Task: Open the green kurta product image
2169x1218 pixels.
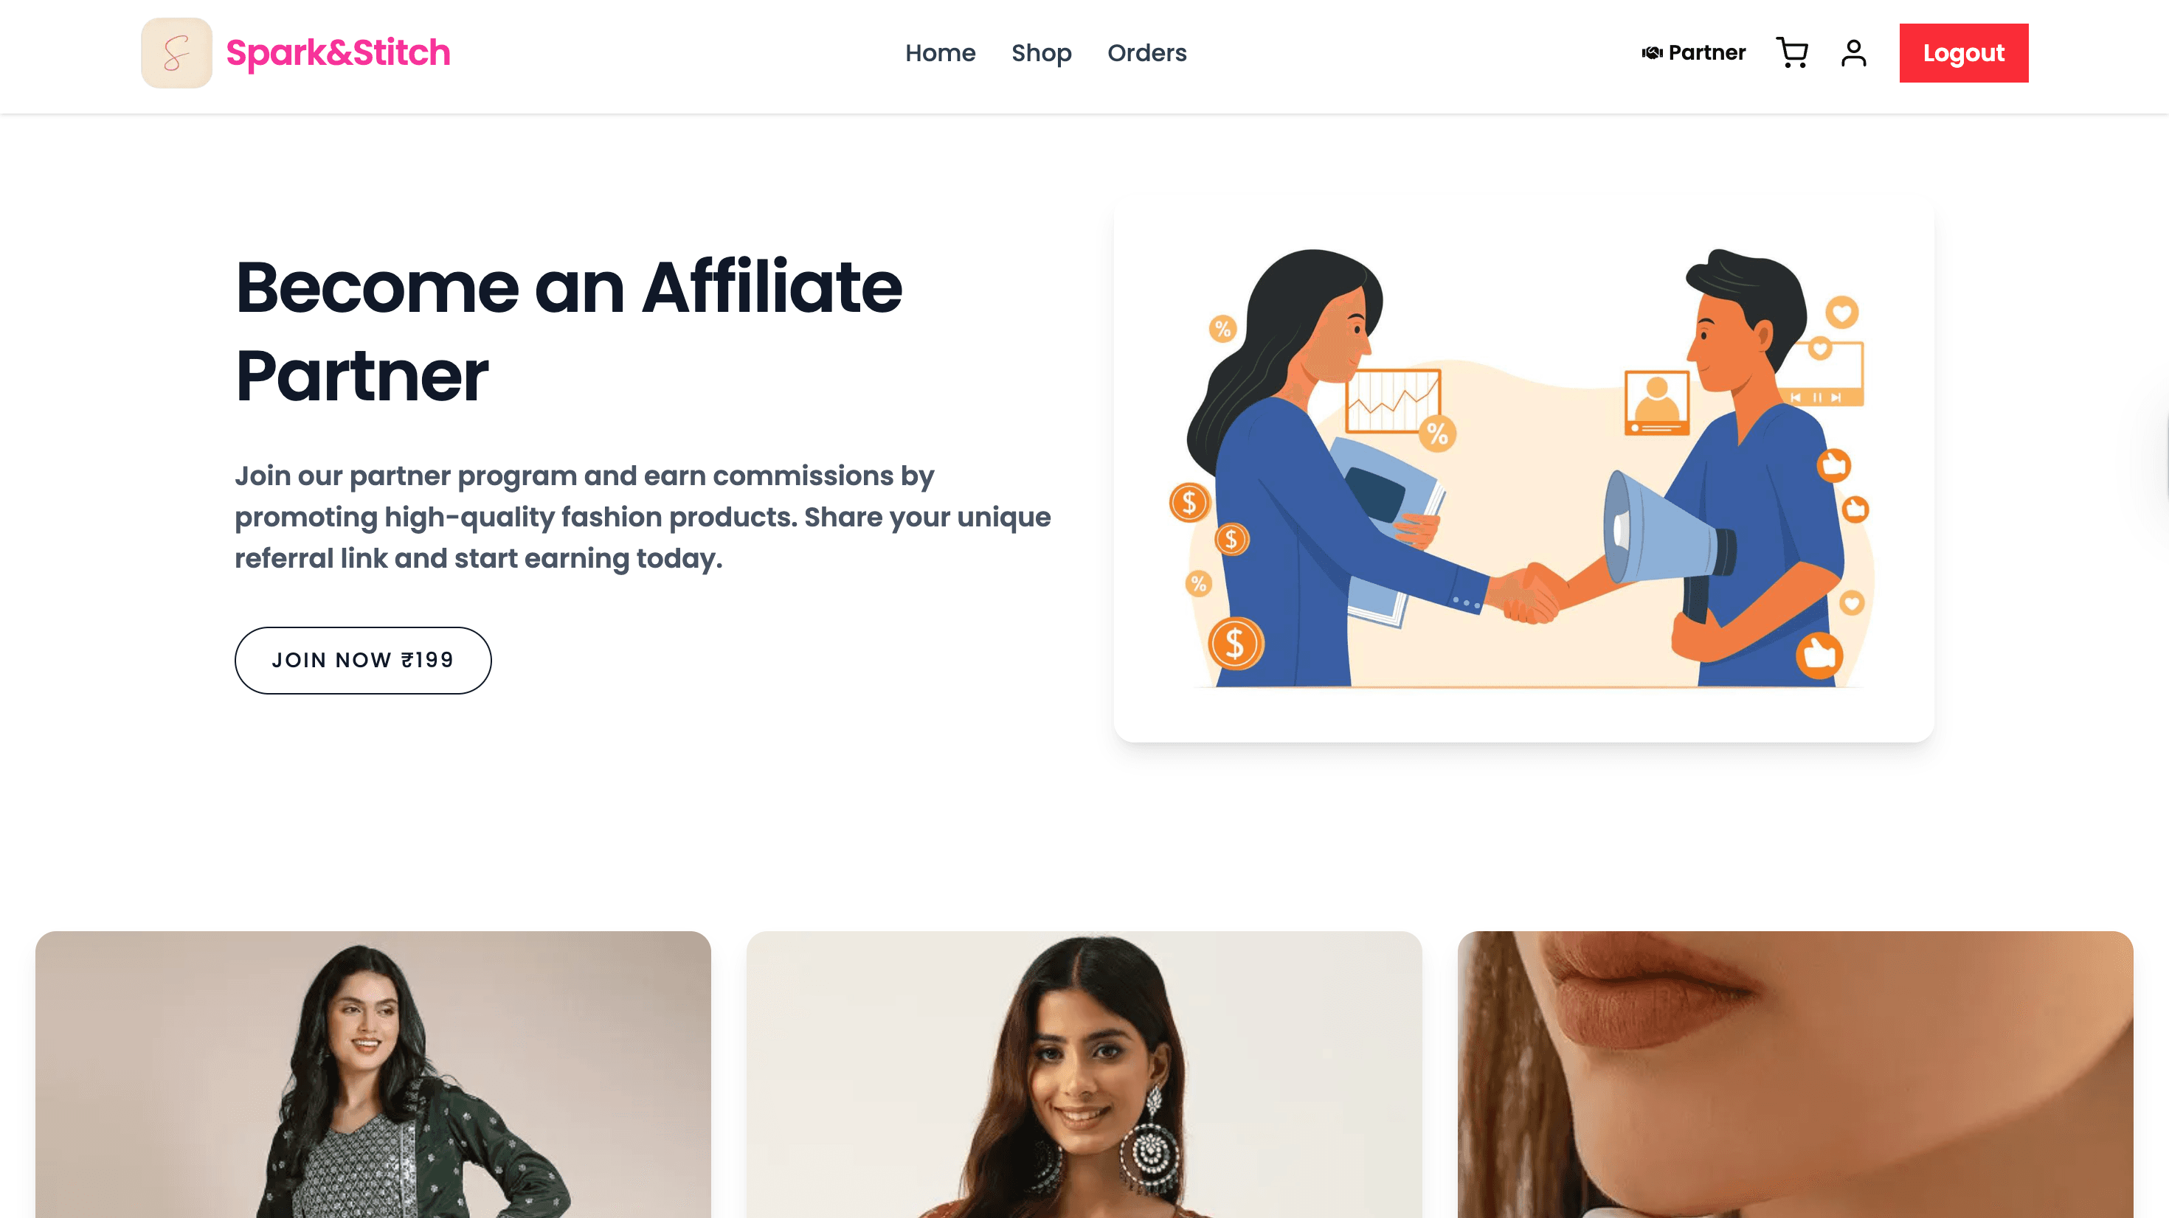Action: pos(373,1074)
